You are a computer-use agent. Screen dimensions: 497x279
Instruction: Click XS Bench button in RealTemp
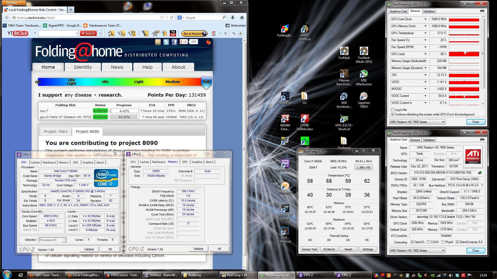[329, 249]
